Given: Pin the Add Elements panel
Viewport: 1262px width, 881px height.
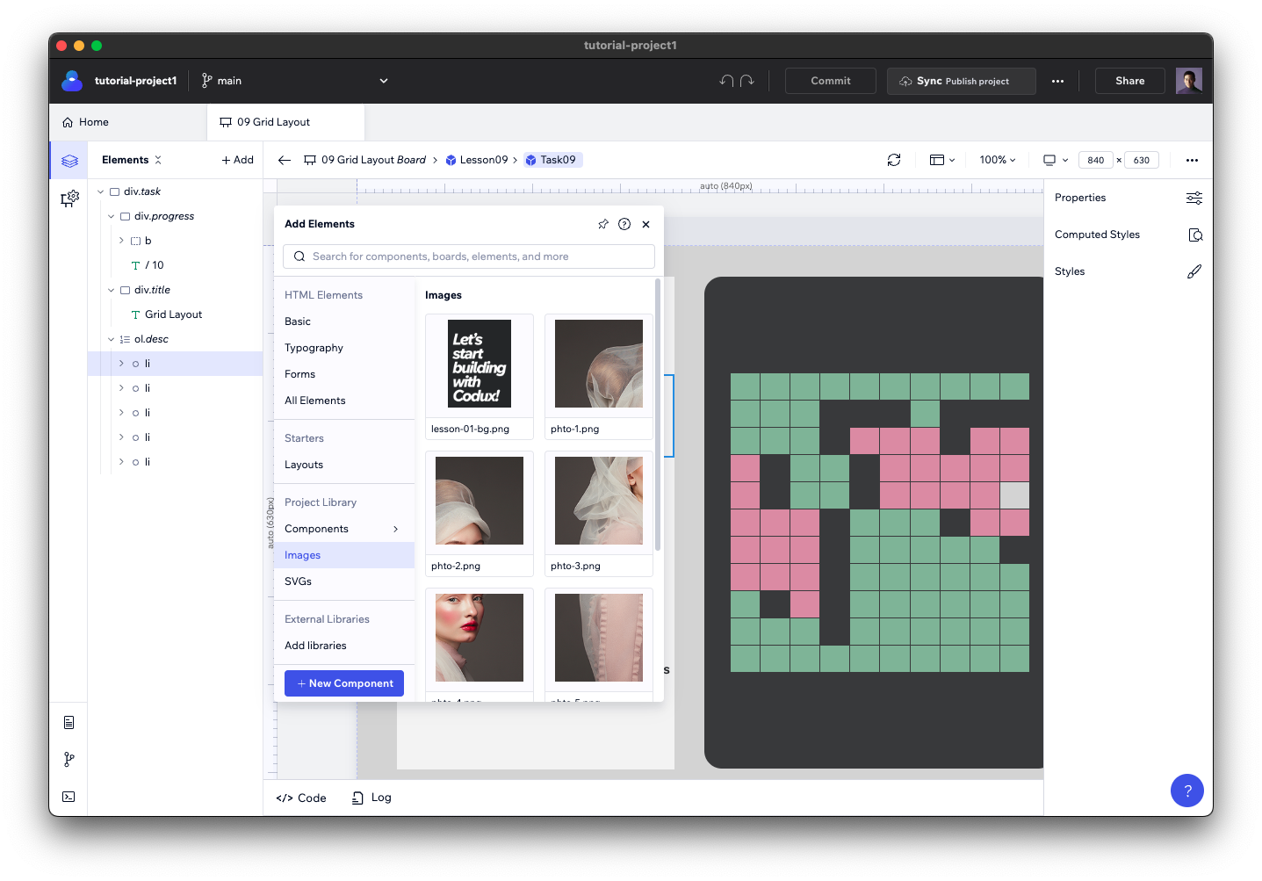Looking at the screenshot, I should [x=603, y=224].
